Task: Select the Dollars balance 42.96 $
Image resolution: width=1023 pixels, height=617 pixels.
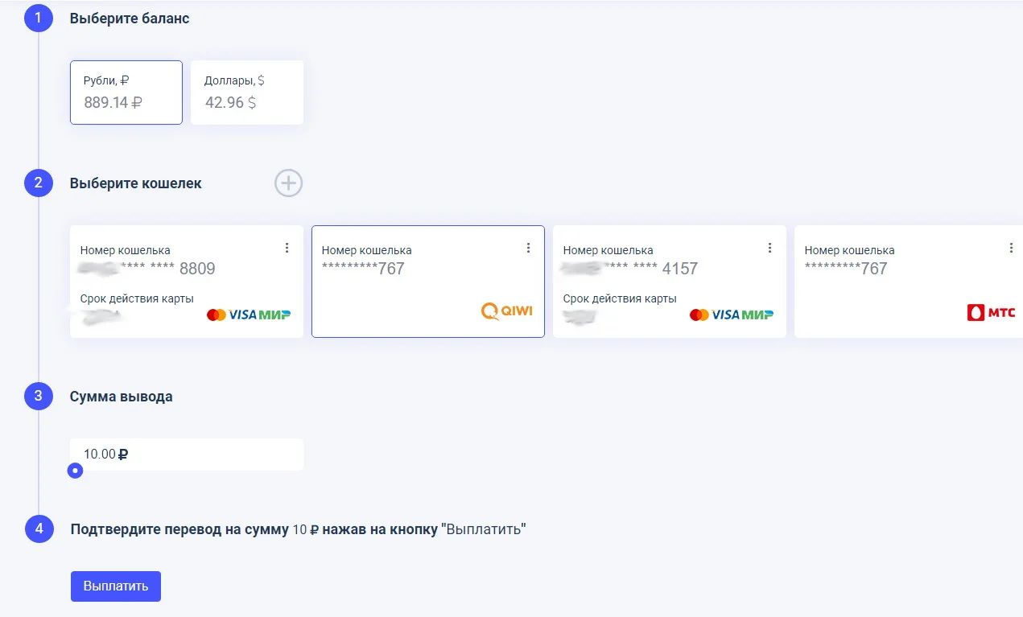Action: pos(247,93)
